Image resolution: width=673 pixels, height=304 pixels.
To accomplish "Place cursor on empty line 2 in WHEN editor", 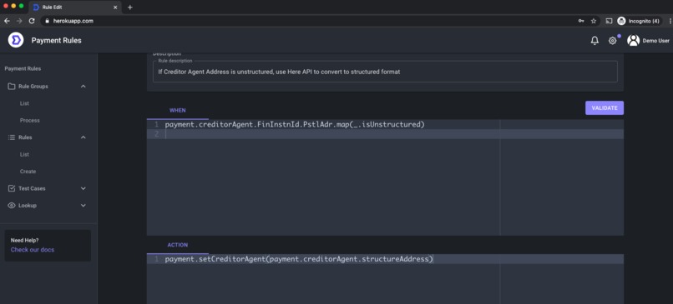I will click(x=385, y=134).
